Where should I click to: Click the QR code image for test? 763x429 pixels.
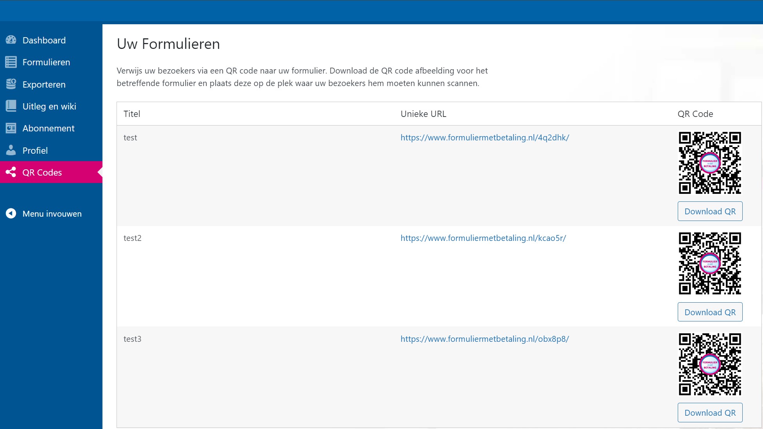[x=710, y=163]
